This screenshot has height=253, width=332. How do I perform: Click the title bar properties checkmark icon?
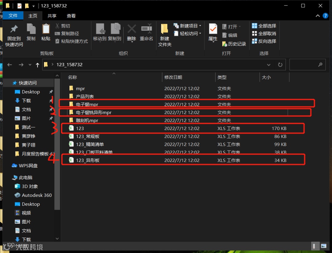(19, 6)
